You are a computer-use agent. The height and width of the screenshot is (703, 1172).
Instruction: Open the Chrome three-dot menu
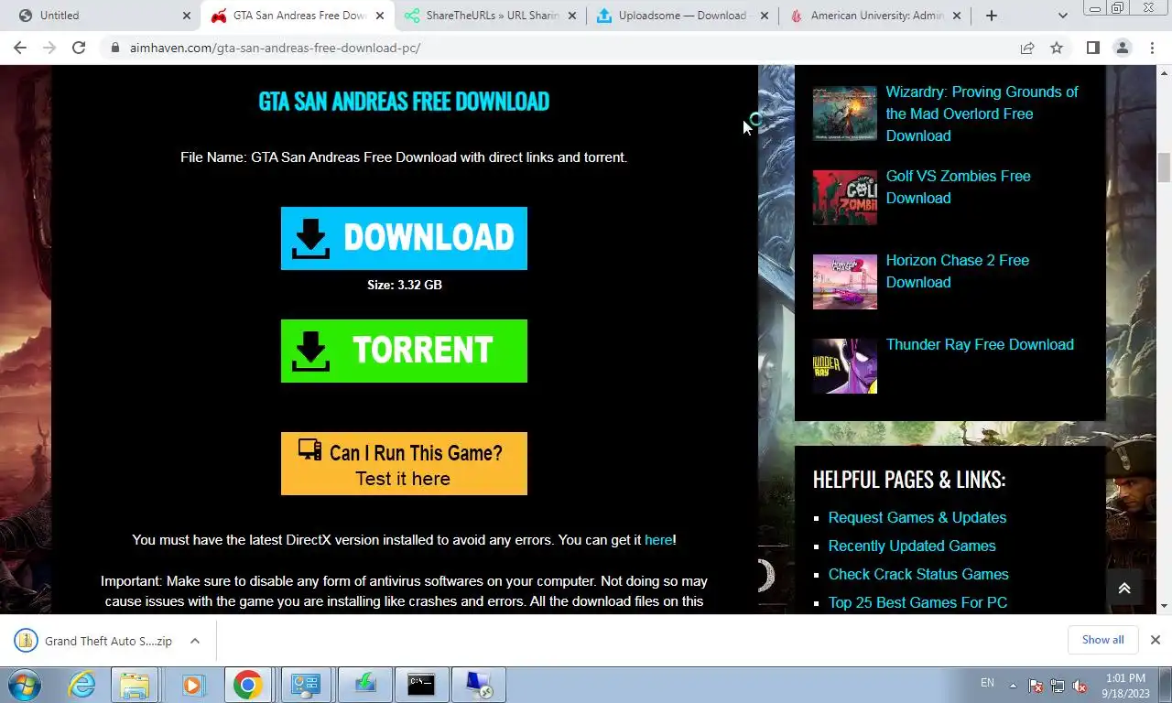1151,48
